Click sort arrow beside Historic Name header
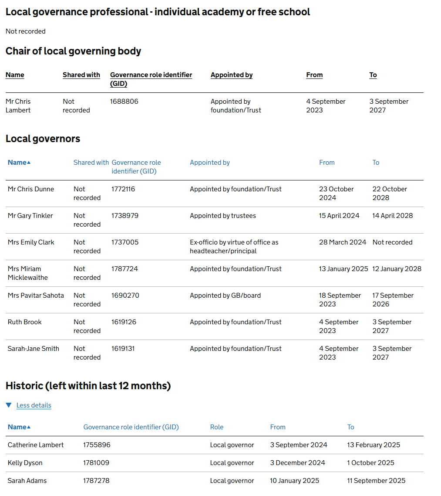 29,427
